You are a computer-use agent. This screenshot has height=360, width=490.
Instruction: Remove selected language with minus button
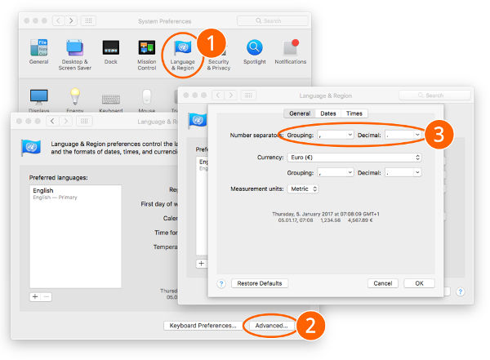(47, 296)
